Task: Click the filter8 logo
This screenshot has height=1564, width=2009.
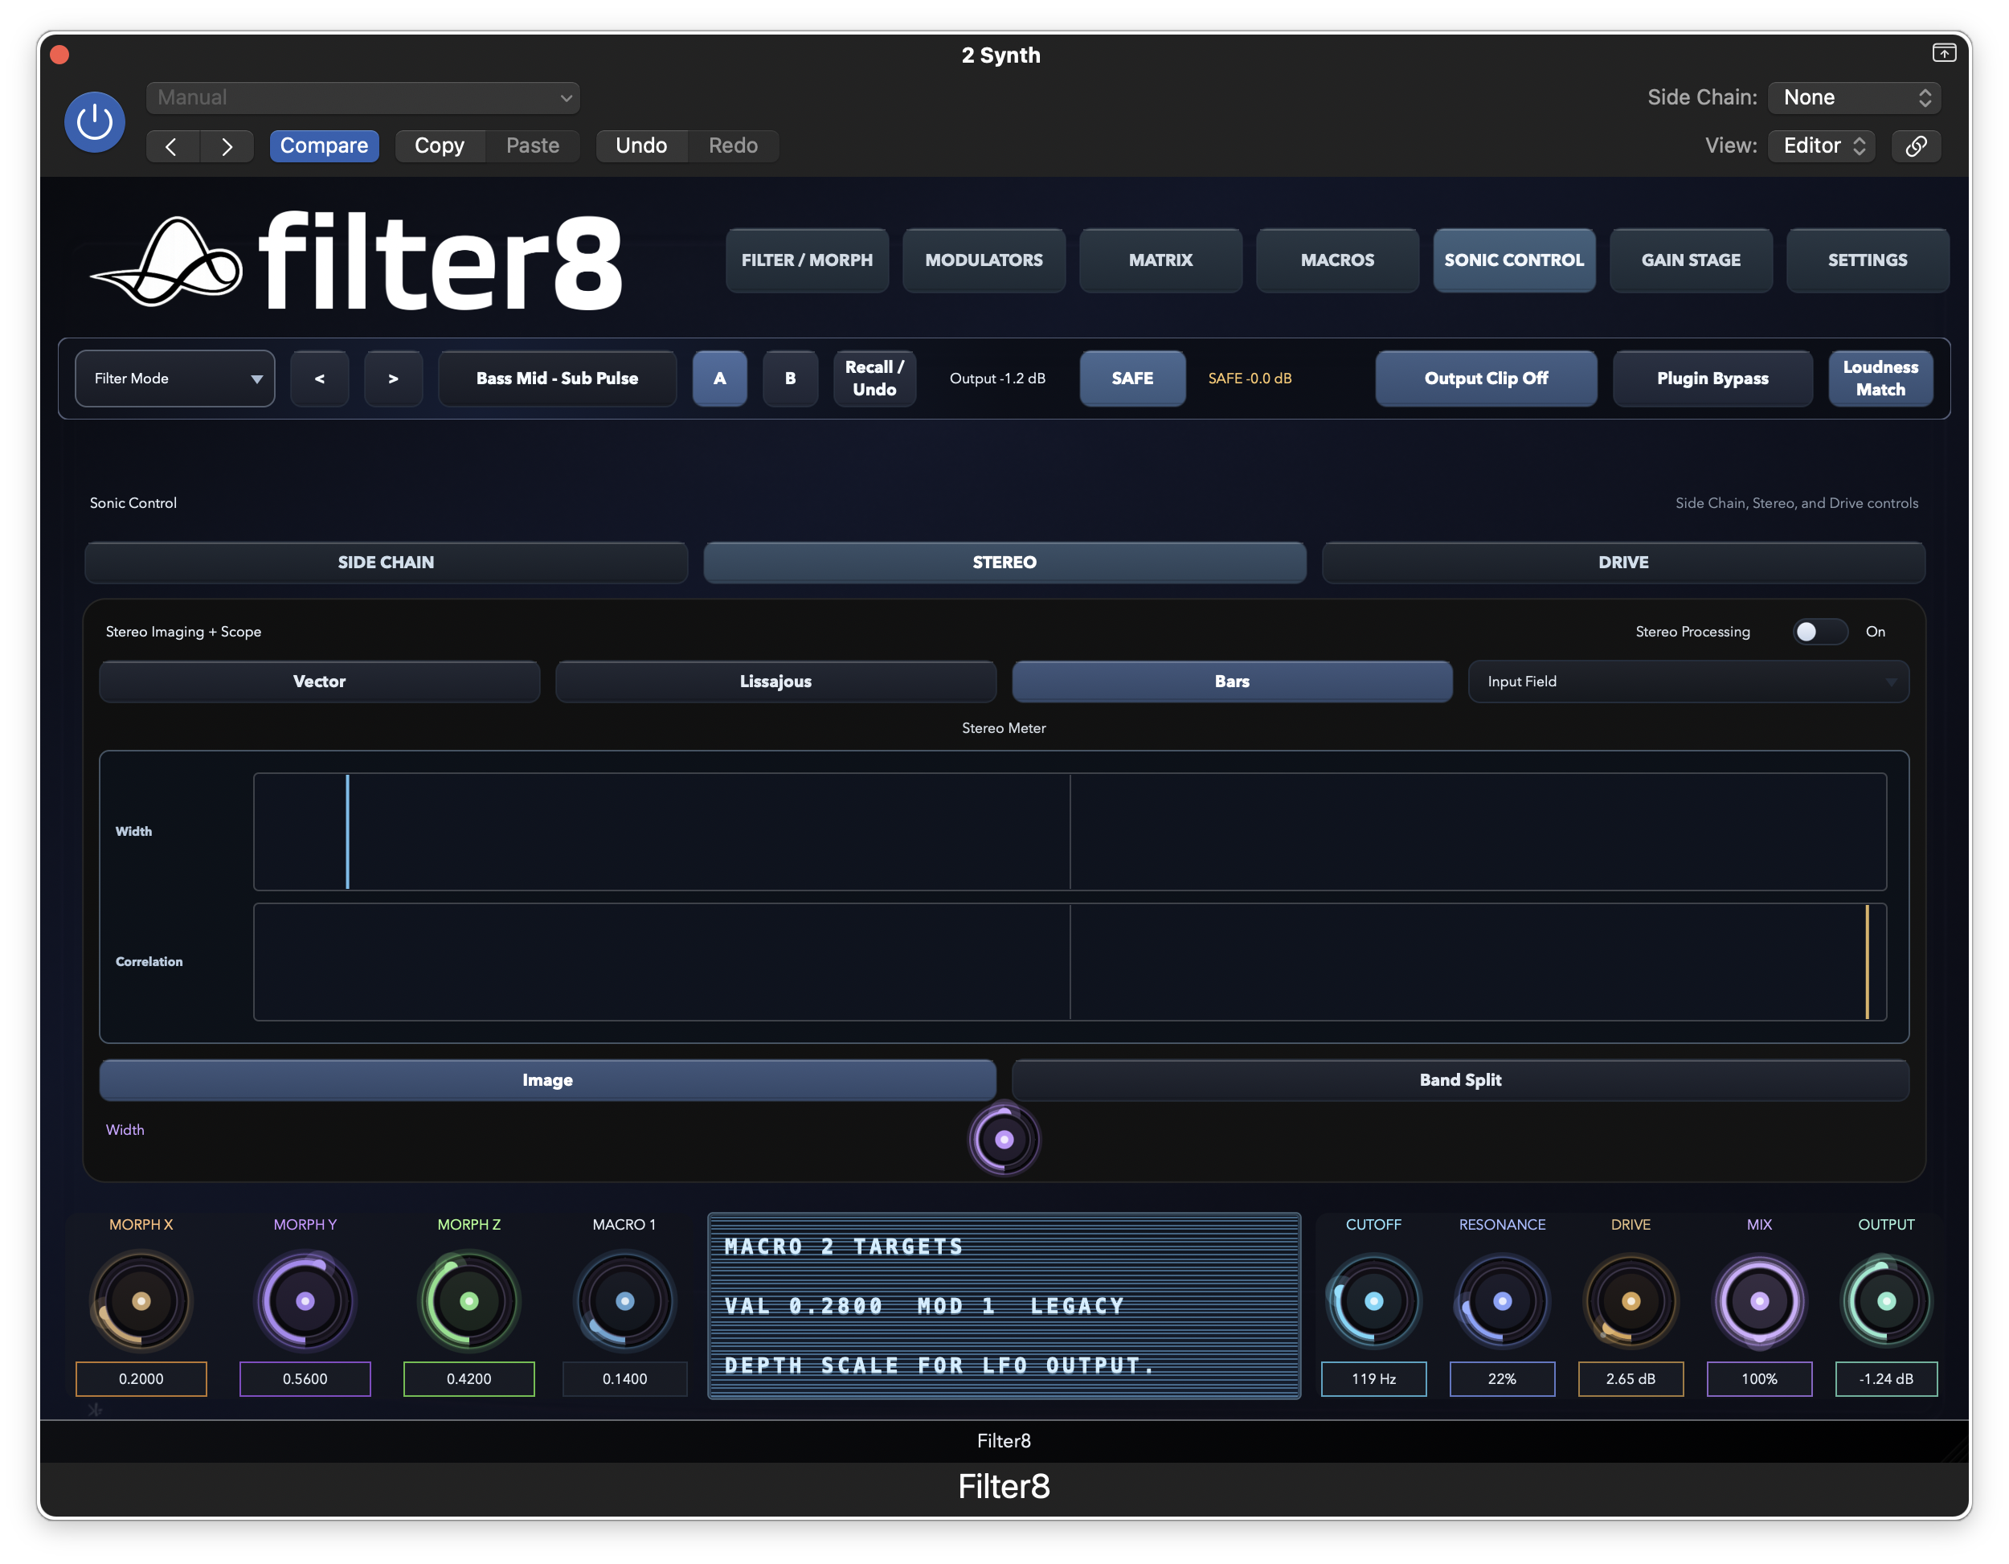Action: (357, 262)
